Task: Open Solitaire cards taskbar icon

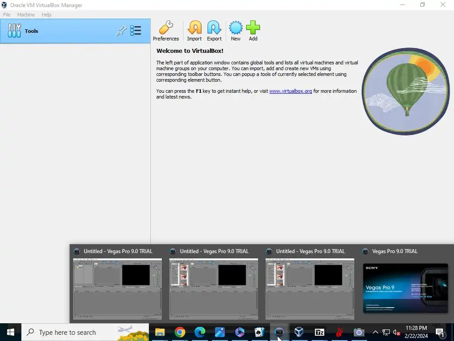Action: pyautogui.click(x=259, y=332)
